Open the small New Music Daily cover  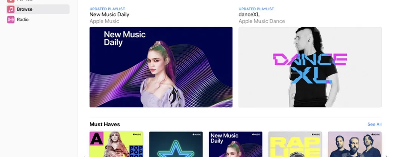tap(235, 144)
